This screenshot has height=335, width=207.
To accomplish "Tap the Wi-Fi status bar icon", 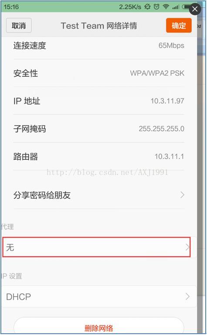I will [166, 7].
